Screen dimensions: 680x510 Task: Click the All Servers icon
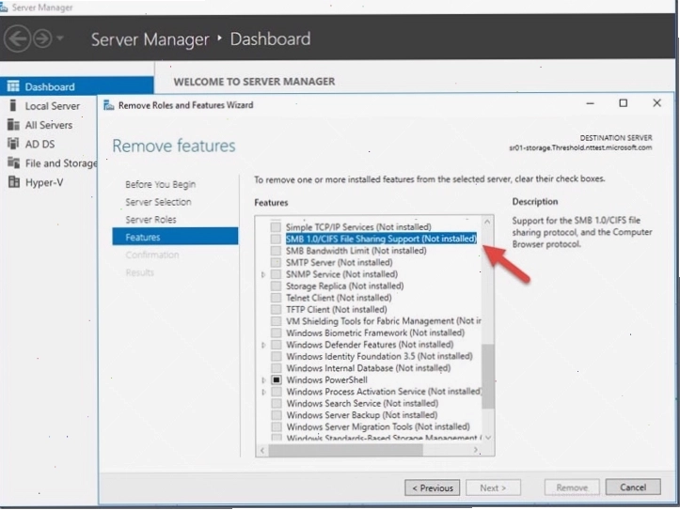[13, 125]
